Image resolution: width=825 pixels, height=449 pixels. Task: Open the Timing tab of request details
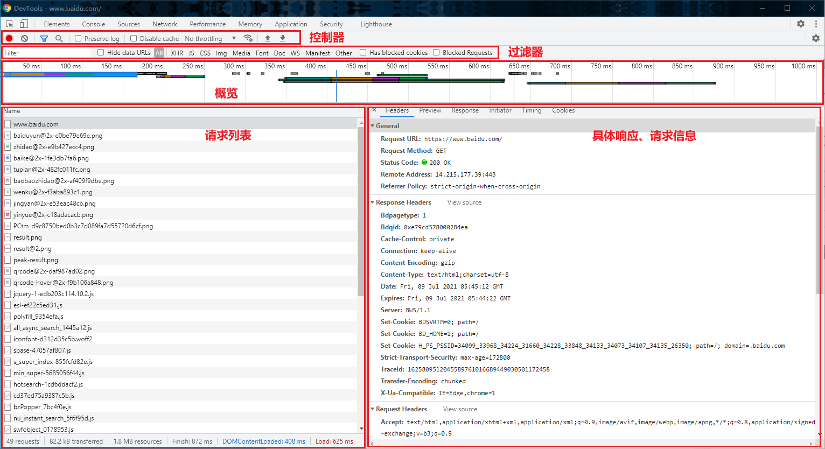pos(532,110)
